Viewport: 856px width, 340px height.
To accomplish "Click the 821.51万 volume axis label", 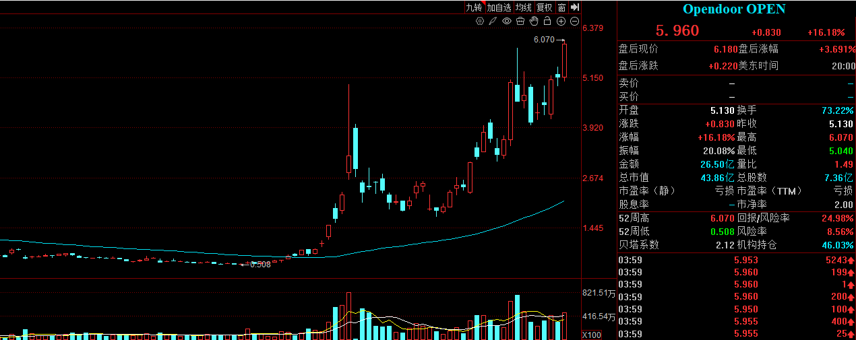I will (x=597, y=294).
